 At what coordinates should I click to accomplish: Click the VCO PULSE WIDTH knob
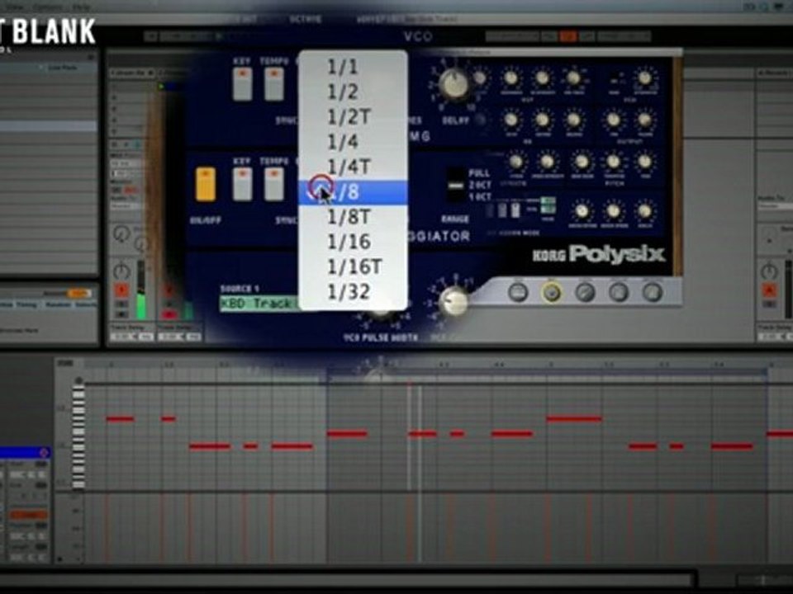[x=380, y=313]
